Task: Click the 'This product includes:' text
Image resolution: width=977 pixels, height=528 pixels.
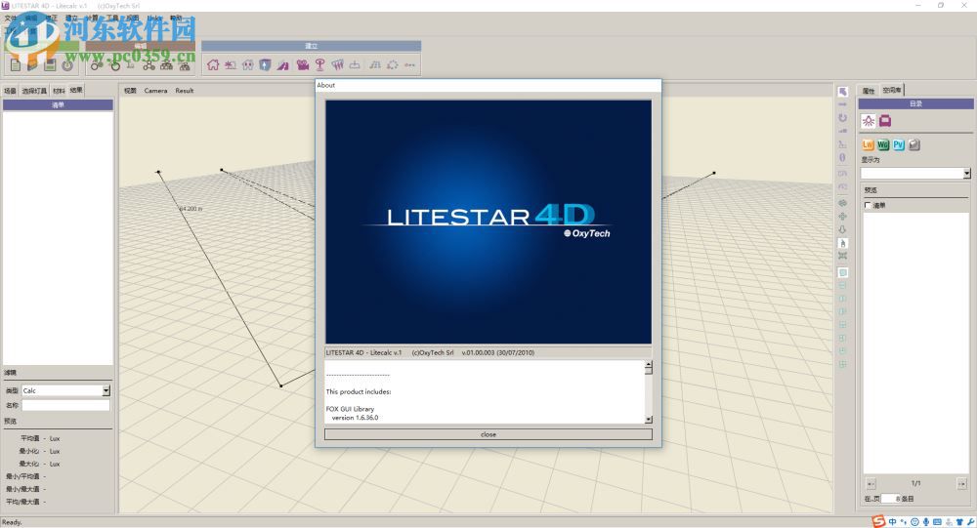Action: pyautogui.click(x=359, y=391)
